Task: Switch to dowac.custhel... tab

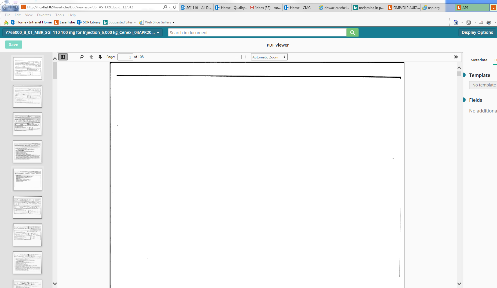Action: pyautogui.click(x=335, y=8)
